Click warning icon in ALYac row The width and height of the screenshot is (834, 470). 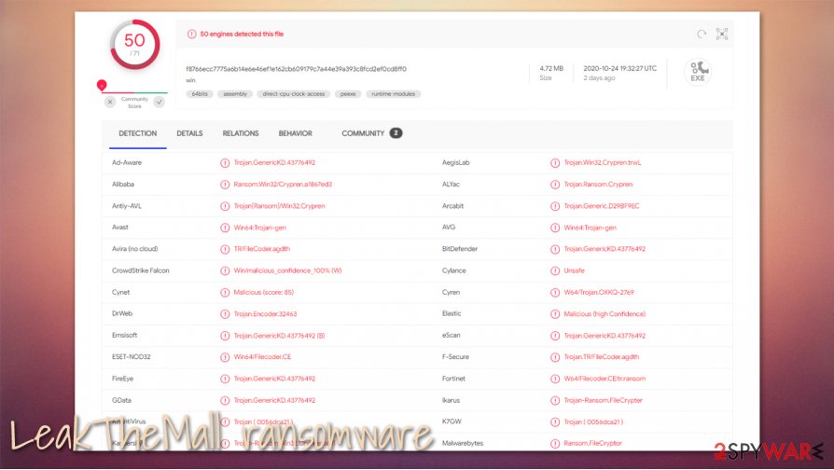555,185
